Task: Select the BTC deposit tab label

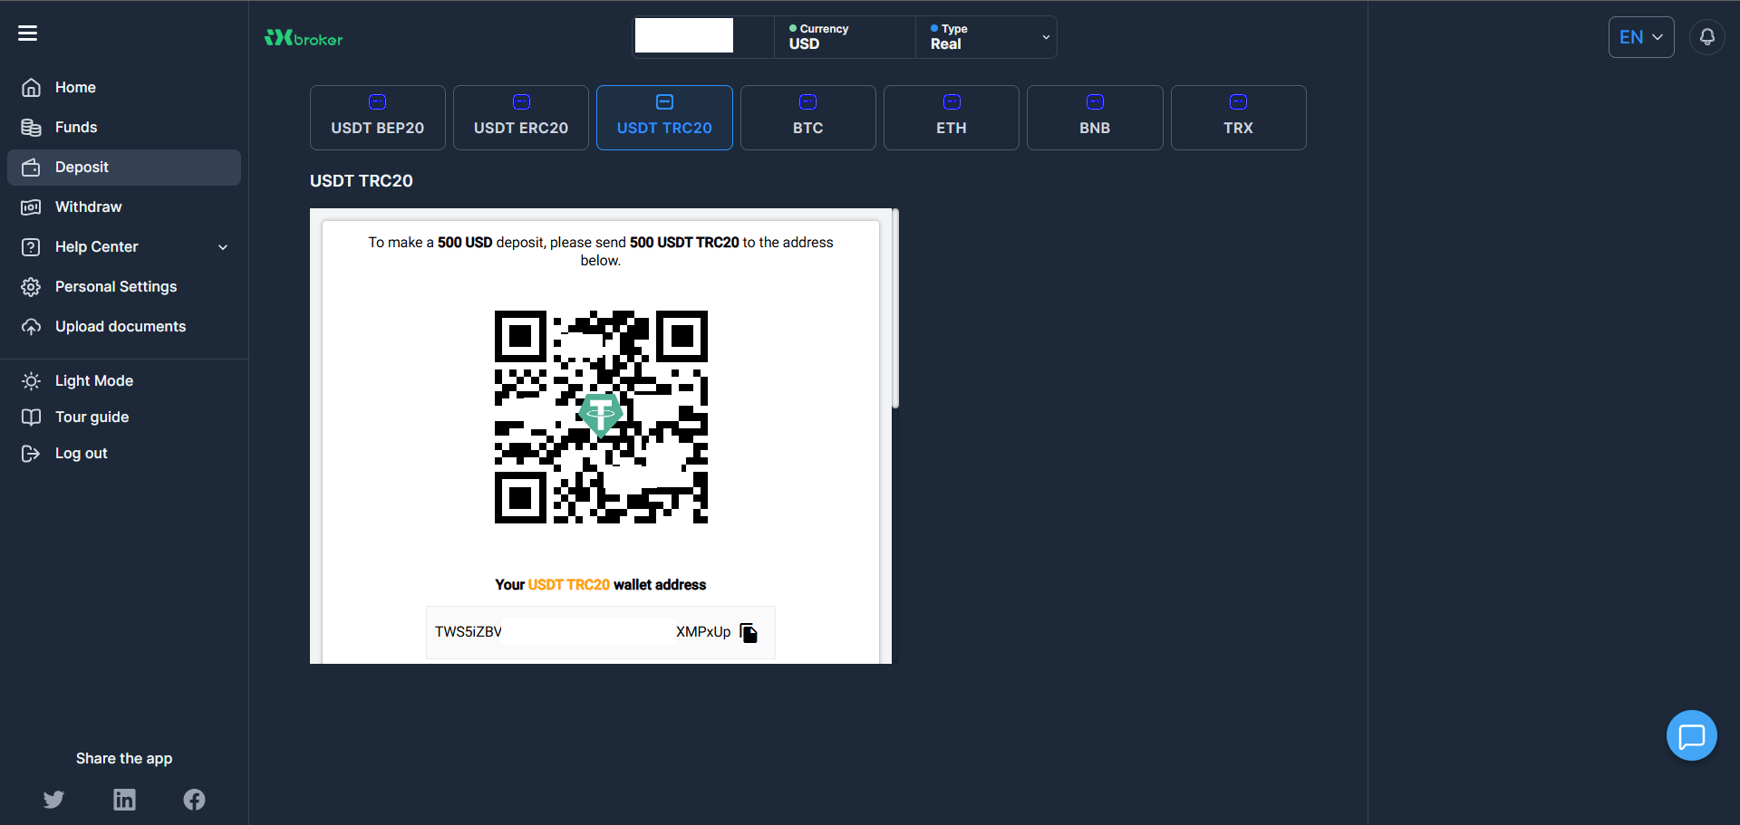Action: 807,128
